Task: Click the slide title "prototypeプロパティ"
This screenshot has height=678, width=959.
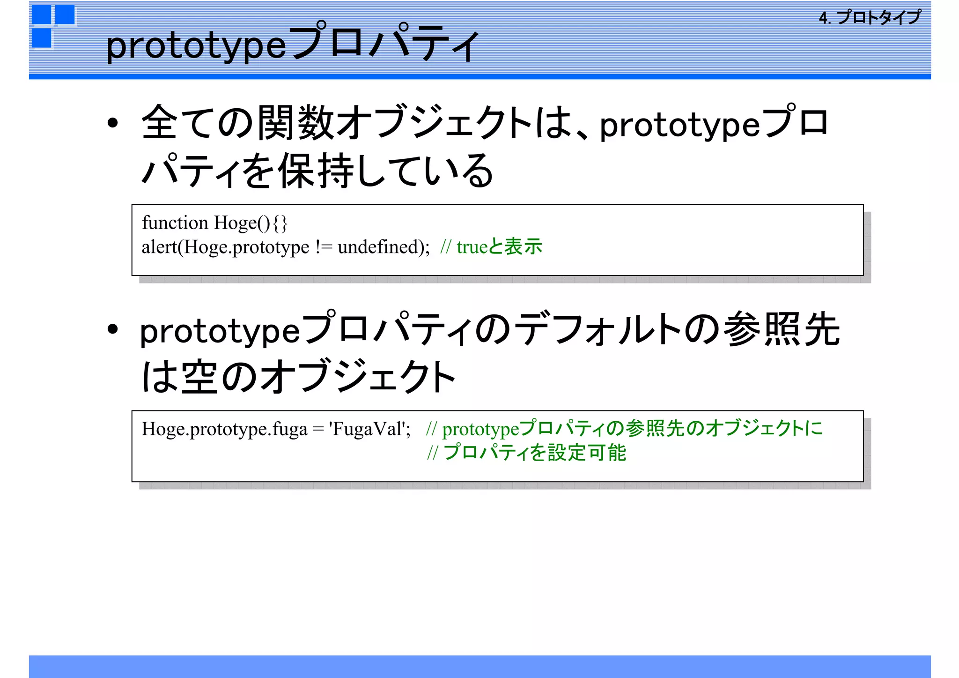Action: 293,43
